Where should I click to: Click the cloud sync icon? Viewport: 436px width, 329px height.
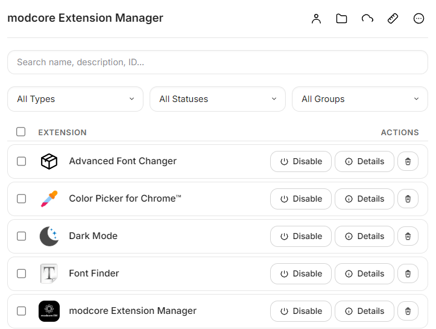[367, 19]
